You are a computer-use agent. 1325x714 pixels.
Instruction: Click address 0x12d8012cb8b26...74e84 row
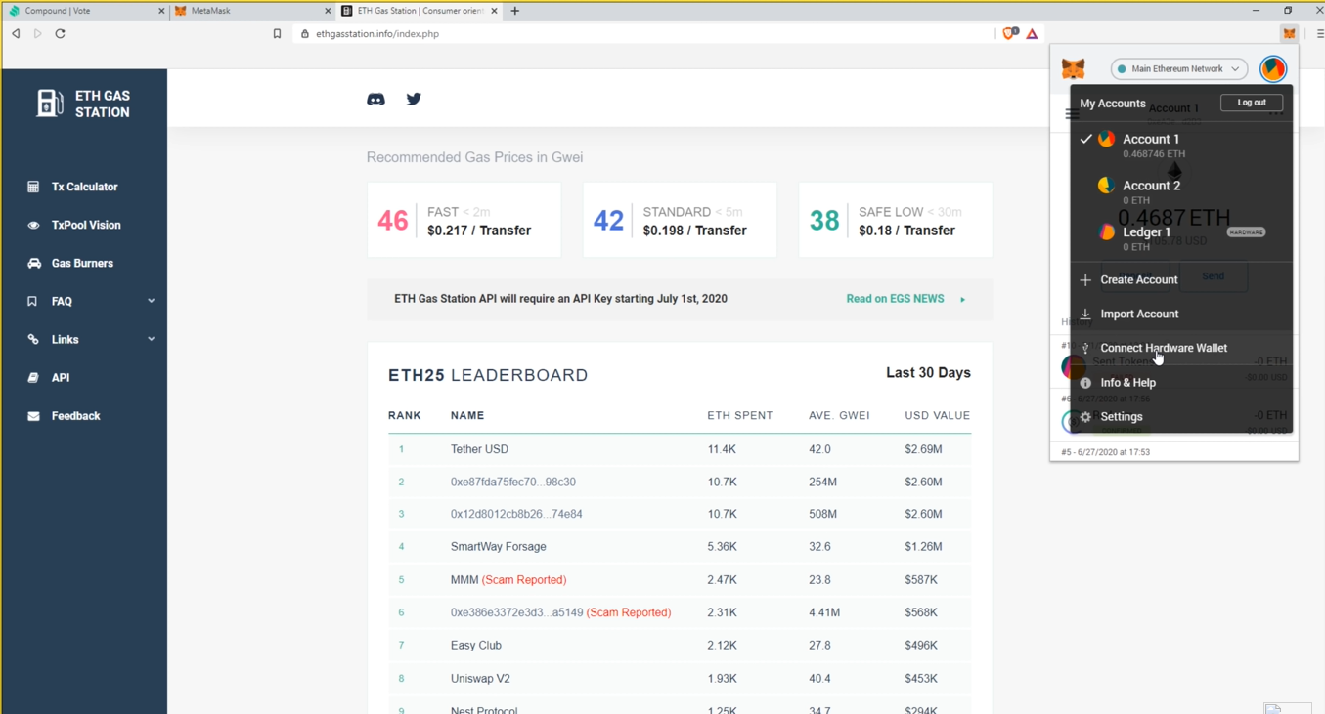point(516,514)
